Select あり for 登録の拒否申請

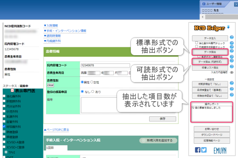click(x=93, y=91)
